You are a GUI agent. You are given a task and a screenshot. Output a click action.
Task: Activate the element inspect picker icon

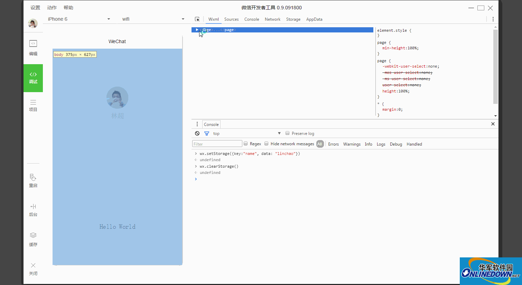[x=197, y=19]
